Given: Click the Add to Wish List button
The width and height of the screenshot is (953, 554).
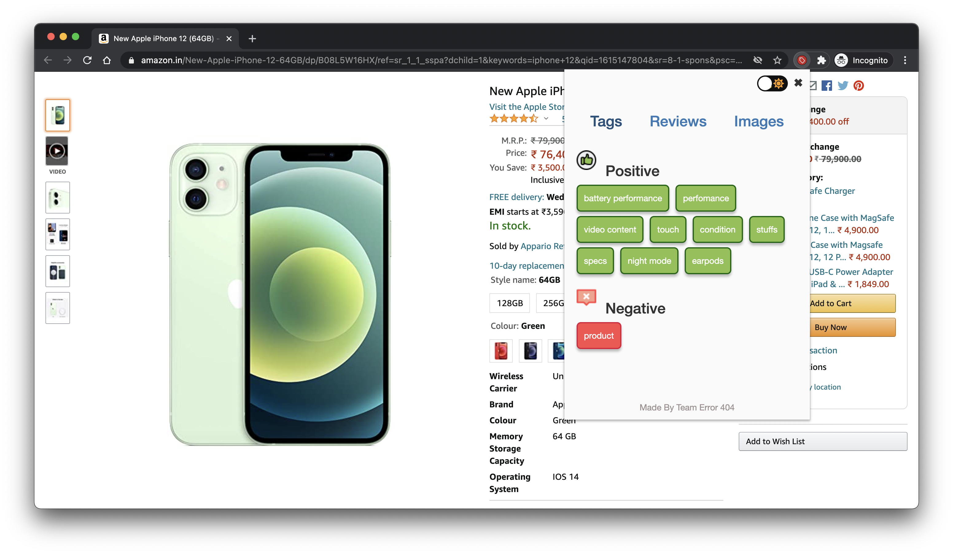Looking at the screenshot, I should click(823, 441).
